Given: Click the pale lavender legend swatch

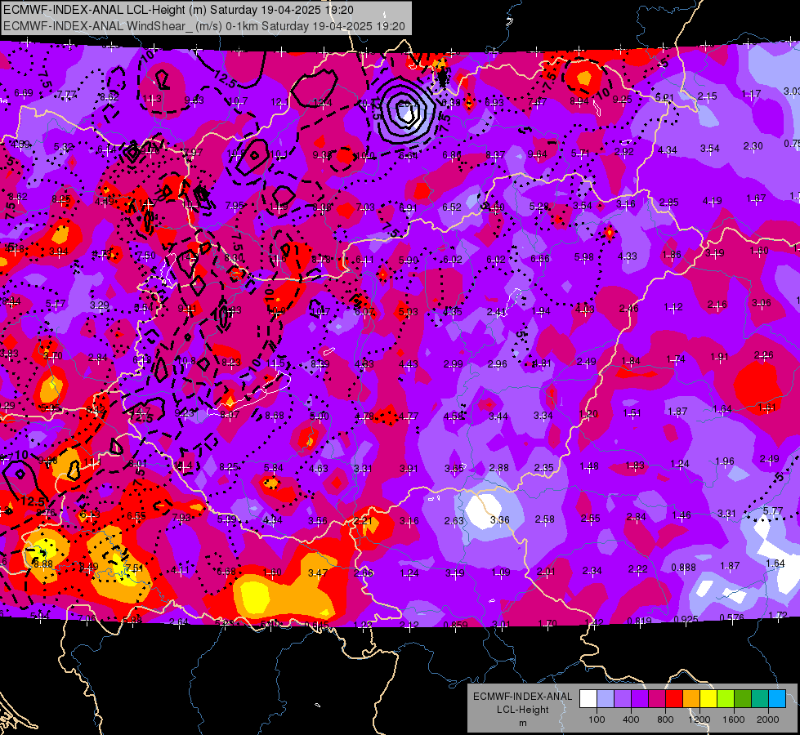Looking at the screenshot, I should click(x=606, y=699).
